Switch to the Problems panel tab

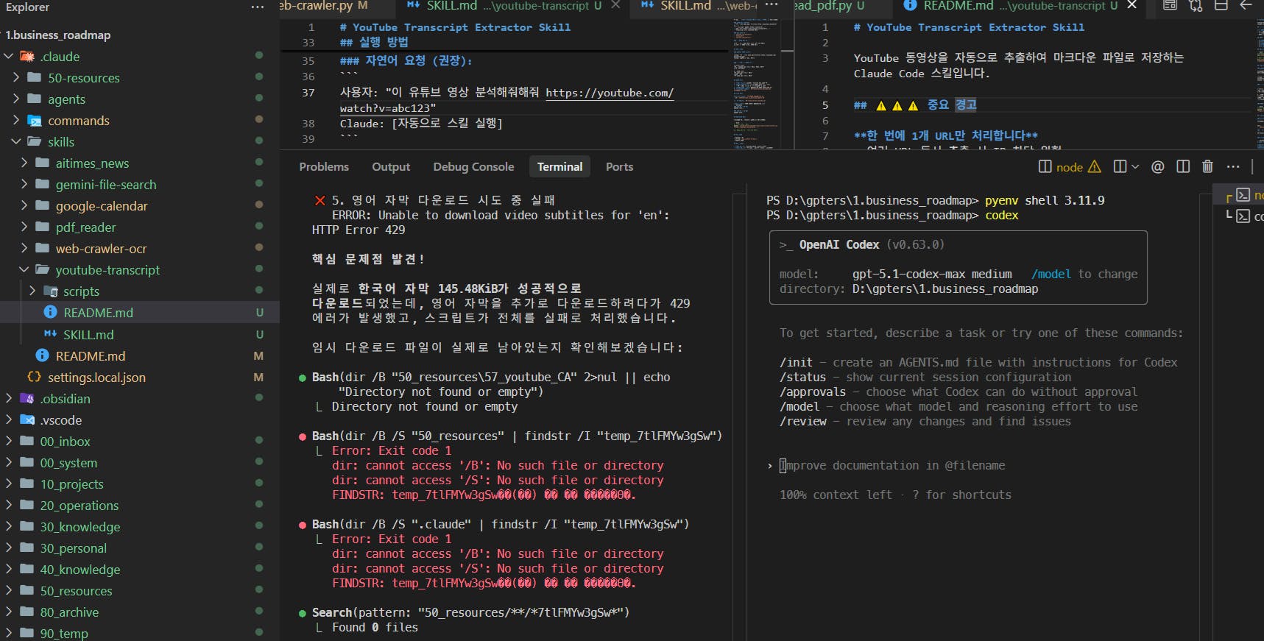324,167
